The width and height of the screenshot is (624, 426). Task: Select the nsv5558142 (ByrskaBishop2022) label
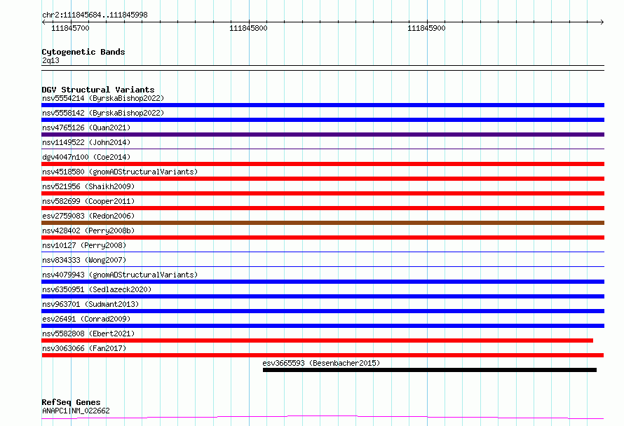(x=103, y=113)
